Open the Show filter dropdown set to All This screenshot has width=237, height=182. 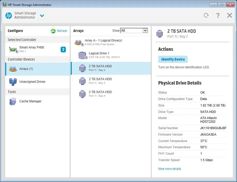pyautogui.click(x=134, y=31)
